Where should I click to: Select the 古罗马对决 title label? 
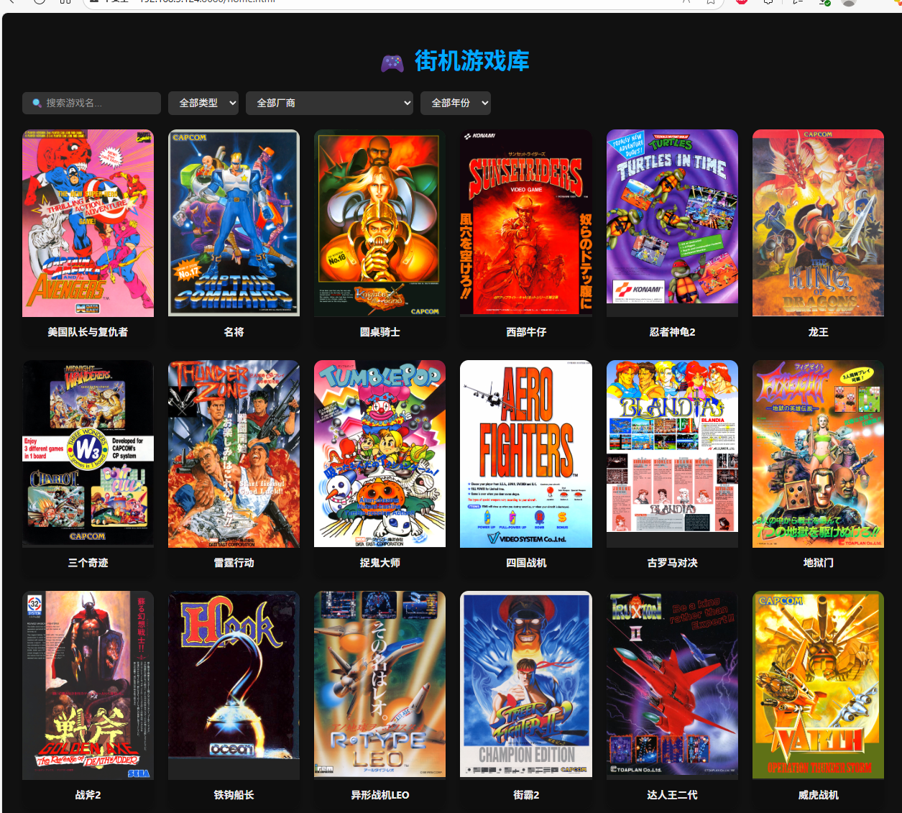pos(672,563)
